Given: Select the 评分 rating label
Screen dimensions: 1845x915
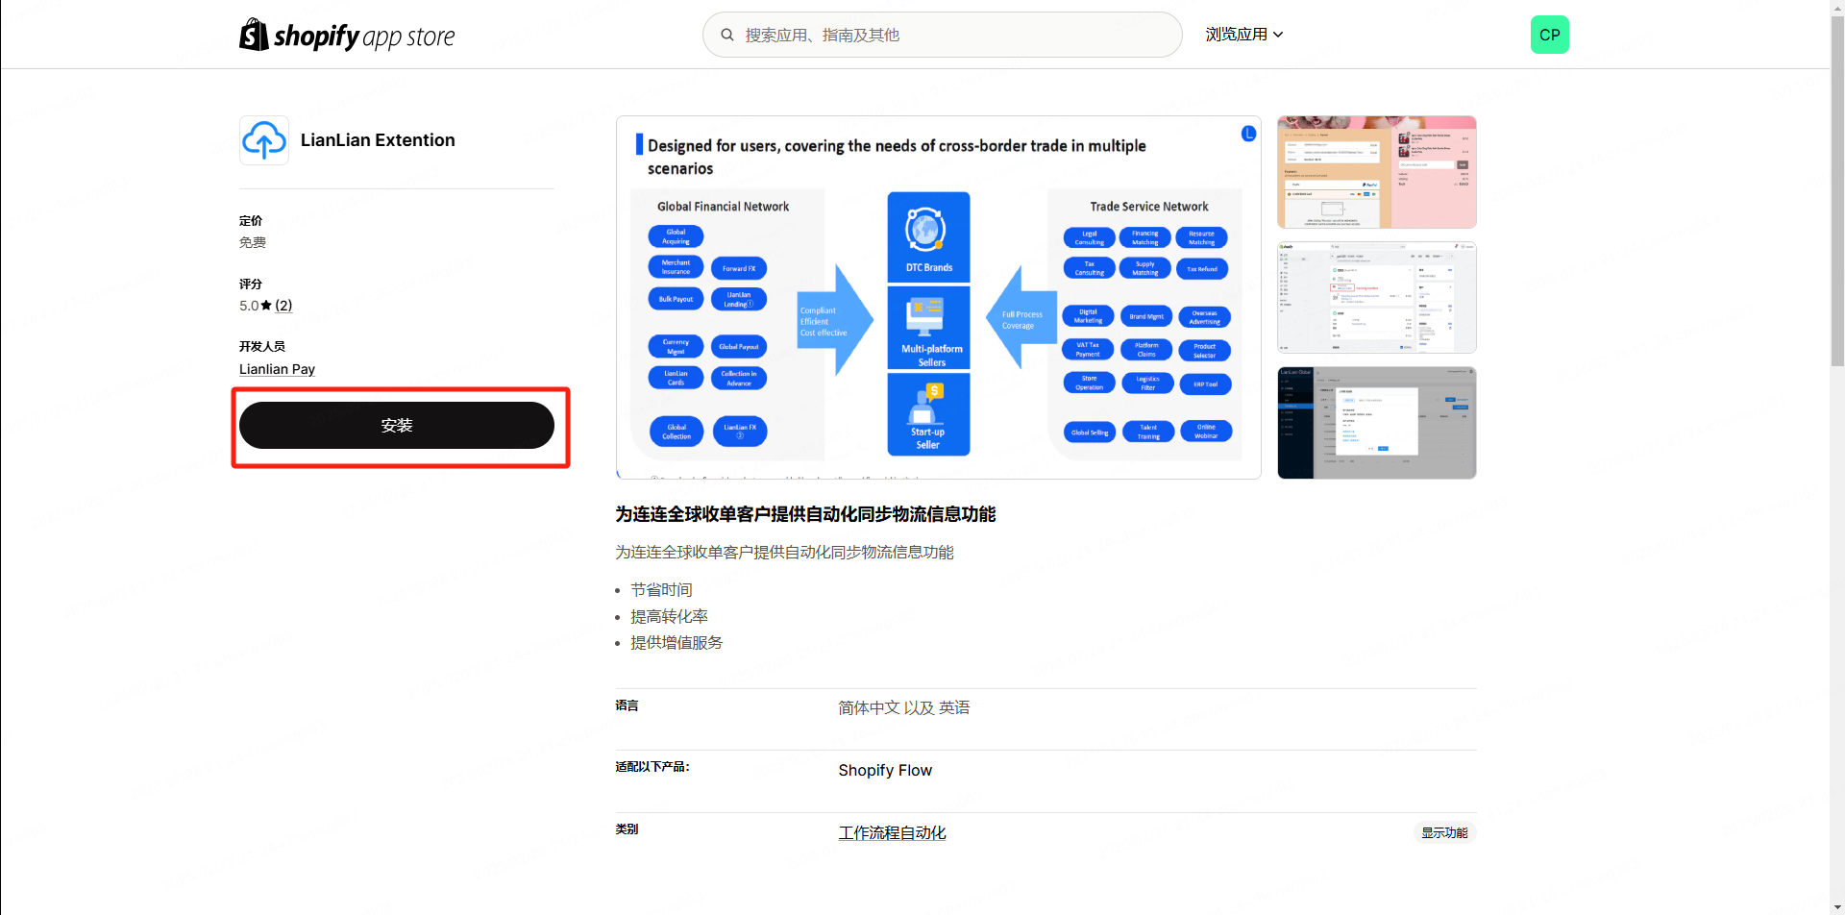Looking at the screenshot, I should click(251, 284).
